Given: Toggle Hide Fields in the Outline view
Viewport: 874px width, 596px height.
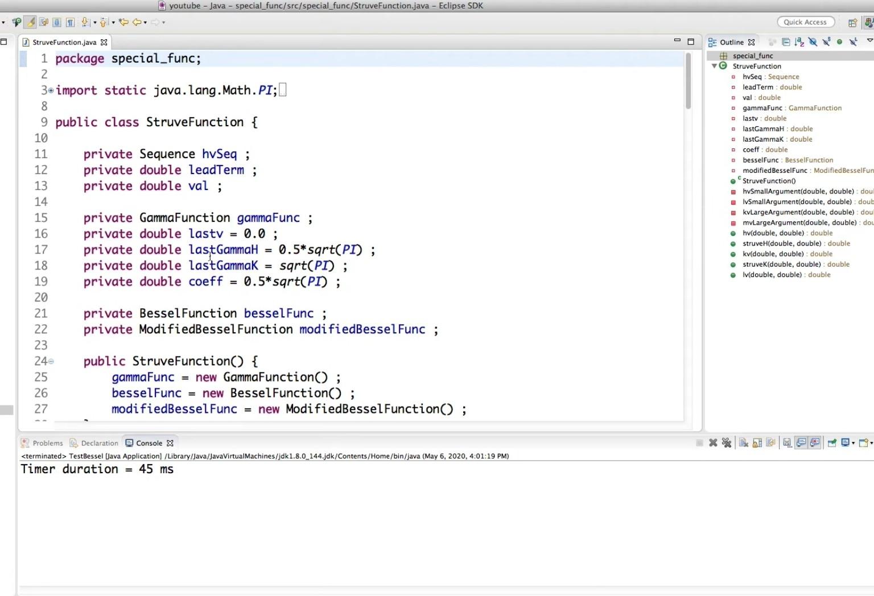Looking at the screenshot, I should click(813, 42).
